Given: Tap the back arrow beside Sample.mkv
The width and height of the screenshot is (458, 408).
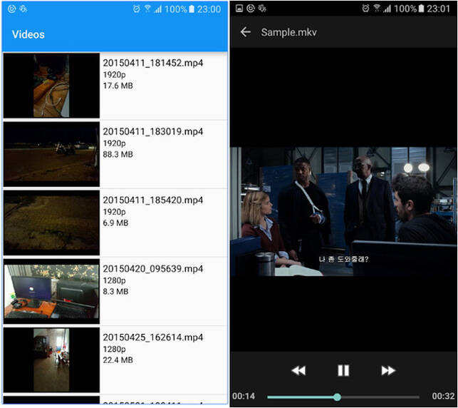Looking at the screenshot, I should click(245, 32).
